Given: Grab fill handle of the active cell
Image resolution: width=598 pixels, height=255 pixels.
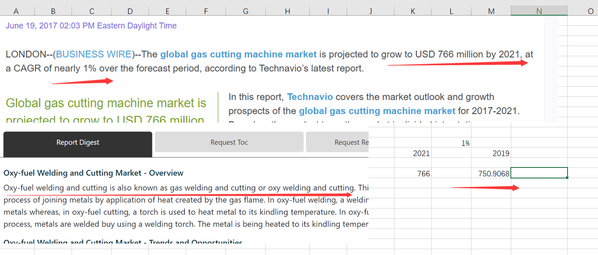Looking at the screenshot, I should [x=567, y=178].
